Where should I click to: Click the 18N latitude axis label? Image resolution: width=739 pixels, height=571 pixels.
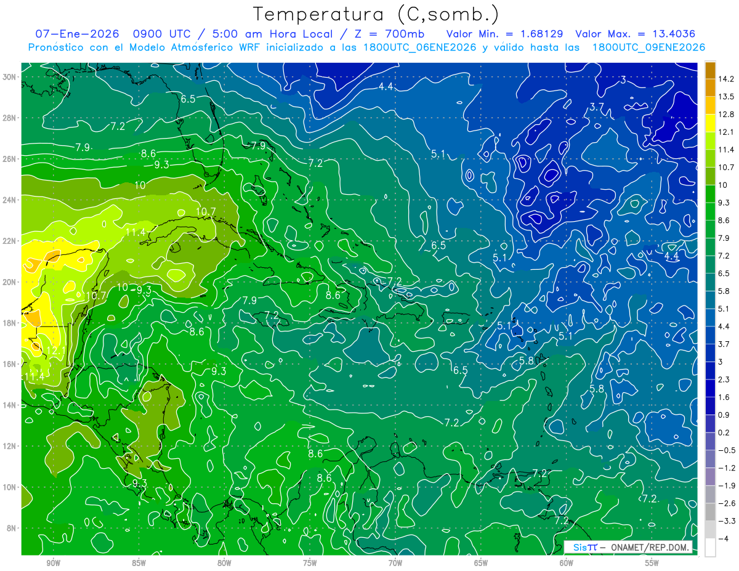point(10,323)
